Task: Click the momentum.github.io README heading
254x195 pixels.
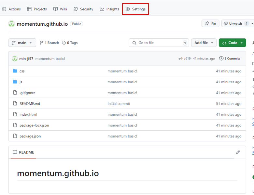Action: pos(58,173)
